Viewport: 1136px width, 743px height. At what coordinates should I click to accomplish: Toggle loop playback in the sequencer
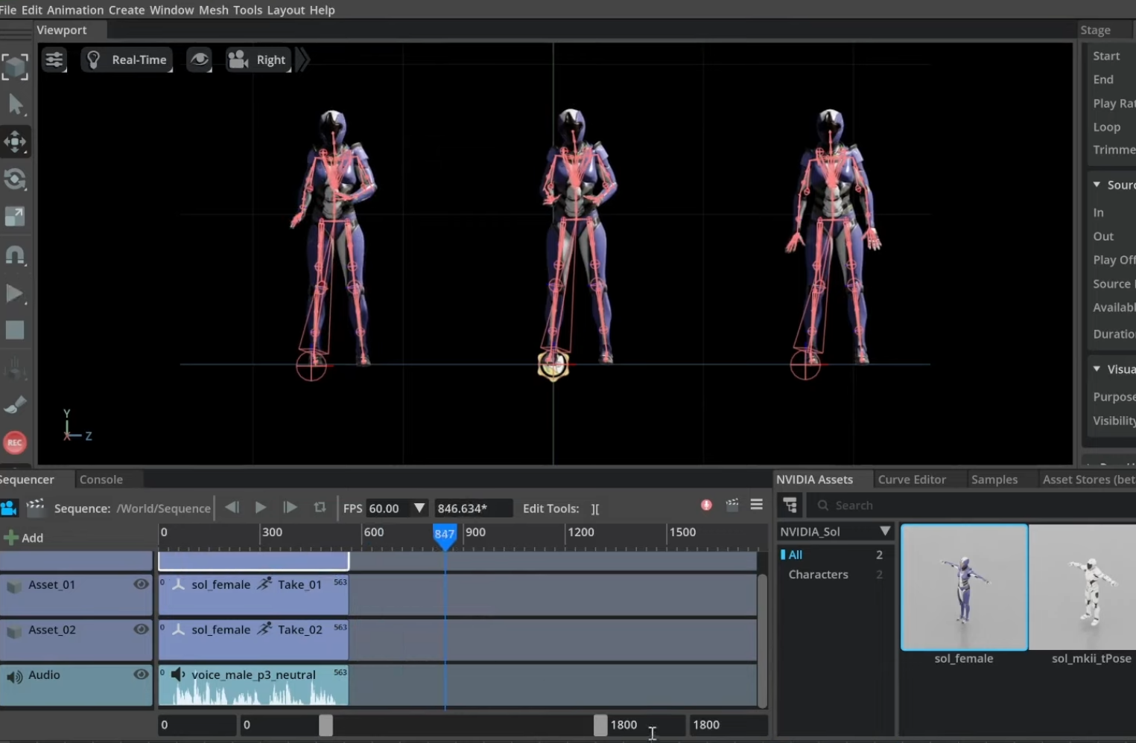point(320,508)
